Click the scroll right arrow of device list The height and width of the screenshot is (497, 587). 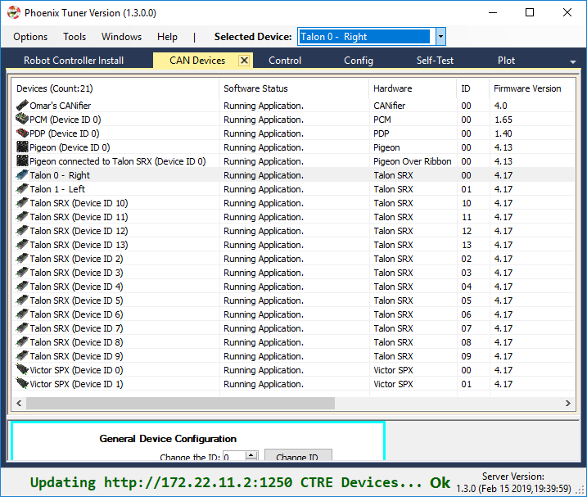point(568,403)
